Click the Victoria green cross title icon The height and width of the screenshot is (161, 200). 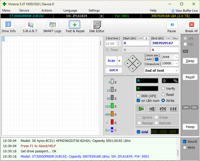pyautogui.click(x=4, y=4)
